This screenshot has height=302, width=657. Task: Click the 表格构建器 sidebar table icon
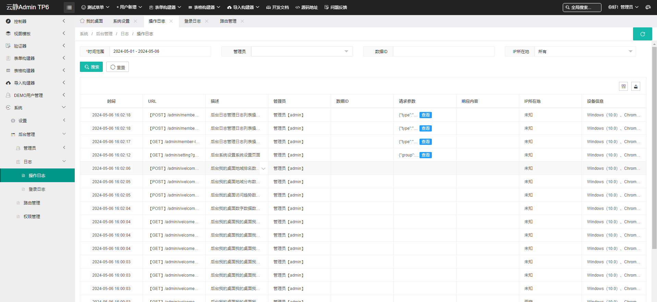pyautogui.click(x=8, y=71)
